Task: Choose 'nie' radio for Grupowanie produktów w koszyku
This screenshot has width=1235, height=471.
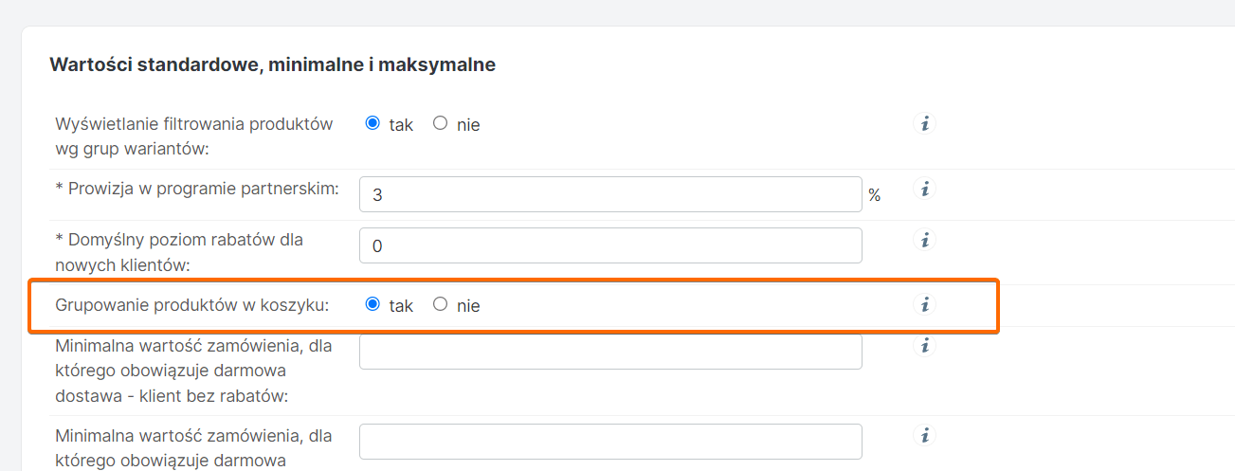Action: point(440,304)
